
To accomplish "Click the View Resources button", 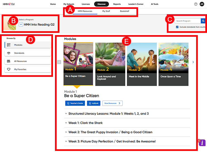I will (x=112, y=103).
